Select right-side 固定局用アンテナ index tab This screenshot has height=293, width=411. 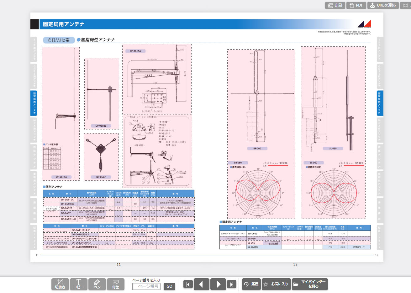[380, 103]
